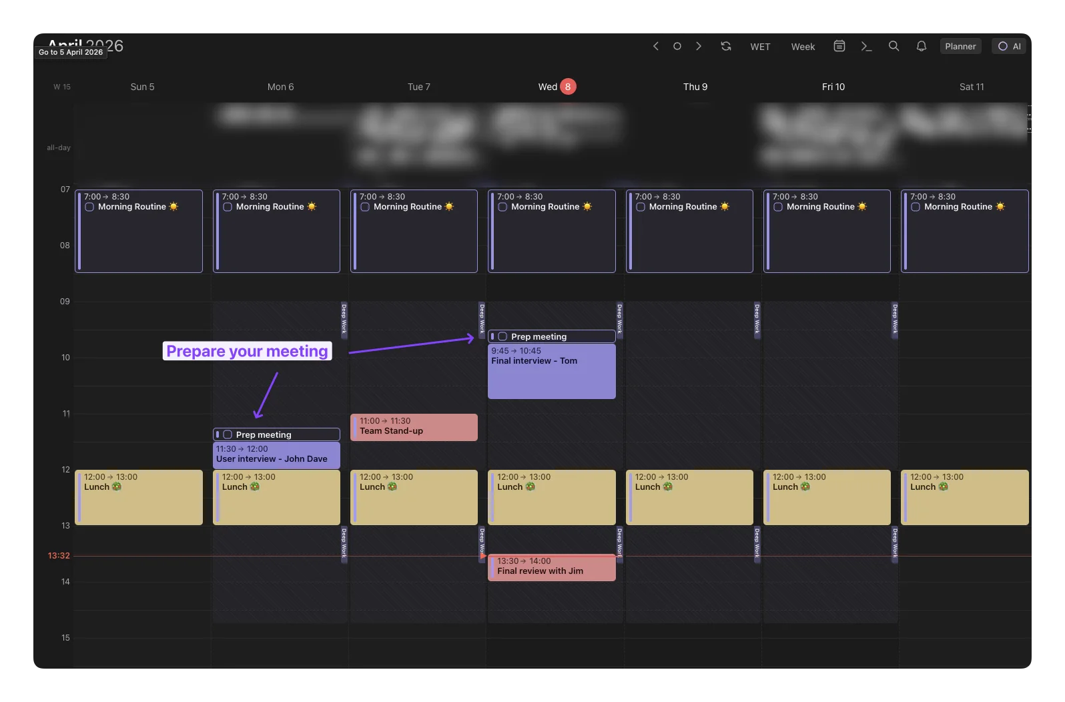1065x702 pixels.
Task: Click the Planner button
Action: (960, 46)
